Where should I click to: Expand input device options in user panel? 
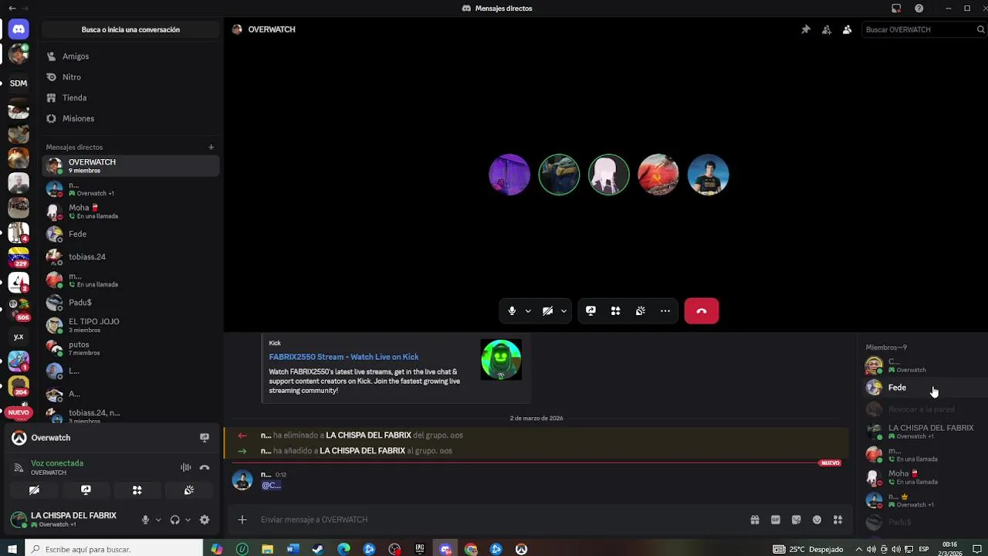coord(158,520)
